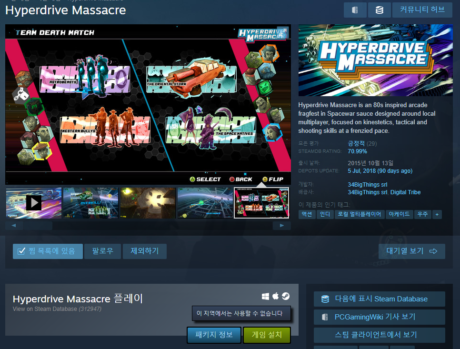Select the Apple platform icon
The image size is (460, 349).
[x=275, y=296]
